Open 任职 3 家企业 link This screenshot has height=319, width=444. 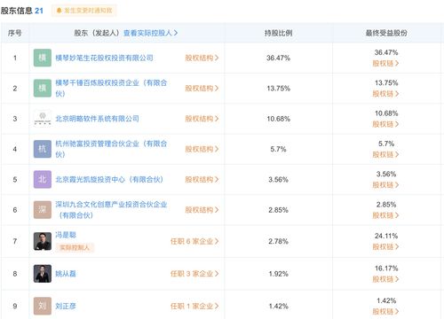194,274
